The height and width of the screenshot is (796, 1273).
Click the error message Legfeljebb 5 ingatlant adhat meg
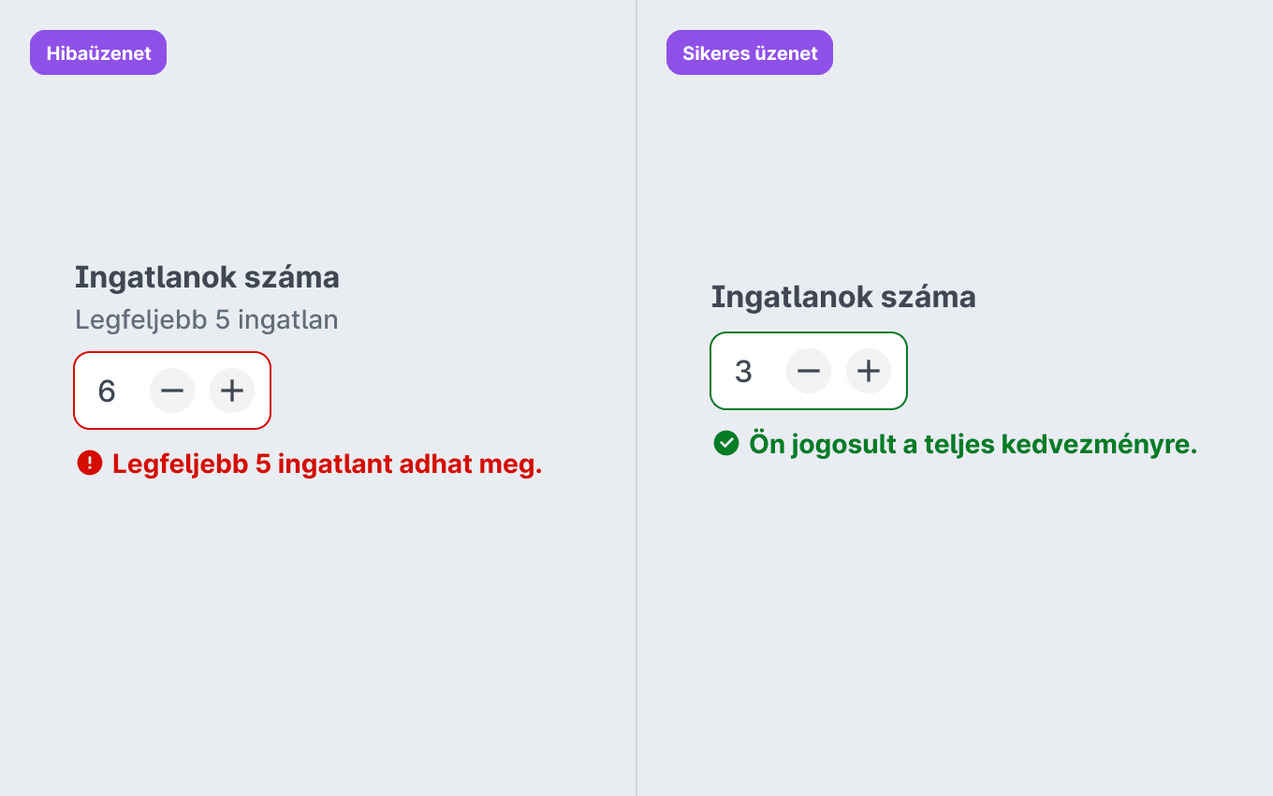(x=328, y=464)
